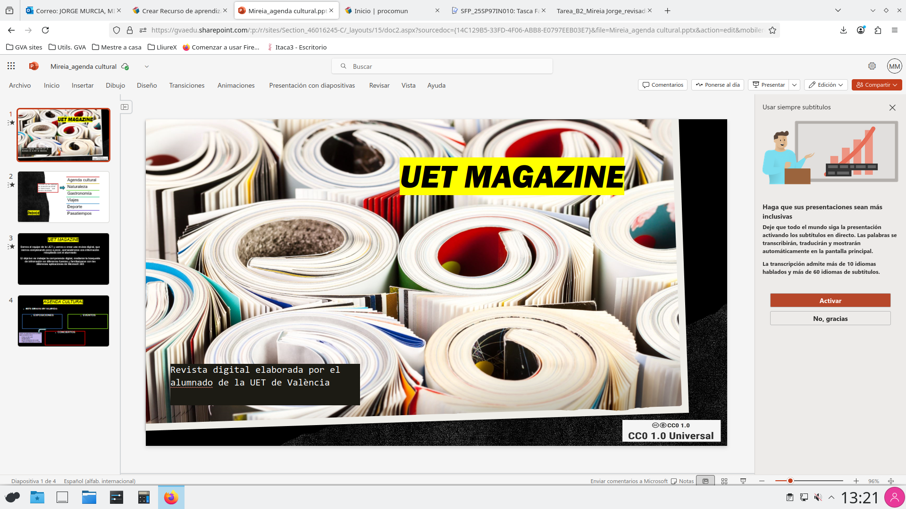Screen dimensions: 906x509
Task: Start slideshow from status bar icon
Action: 743,481
